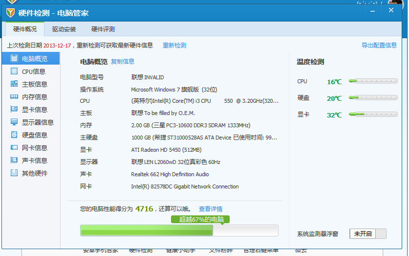The image size is (409, 256).
Task: Click the 电脑概览 sidebar icon
Action: click(x=14, y=58)
